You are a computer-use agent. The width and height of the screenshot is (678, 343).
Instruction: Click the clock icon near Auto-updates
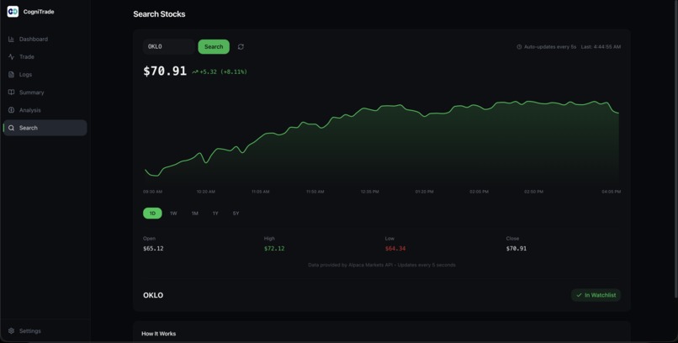pos(519,46)
